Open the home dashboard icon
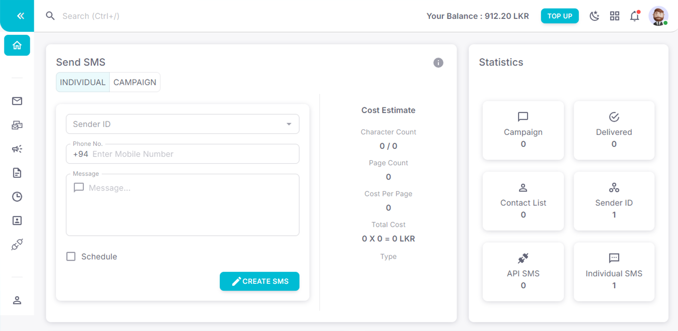678x331 pixels. click(x=17, y=45)
